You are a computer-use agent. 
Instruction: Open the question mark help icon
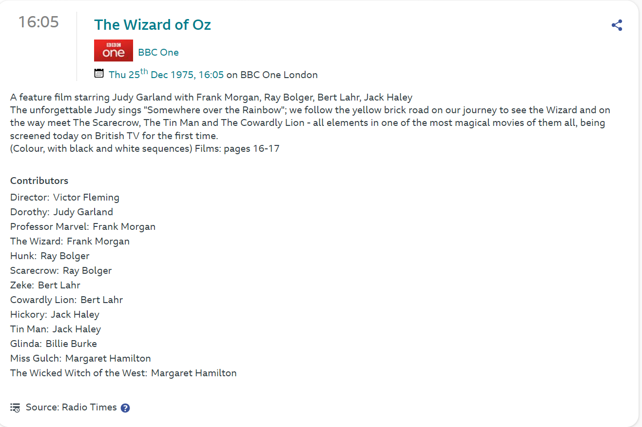pyautogui.click(x=125, y=408)
